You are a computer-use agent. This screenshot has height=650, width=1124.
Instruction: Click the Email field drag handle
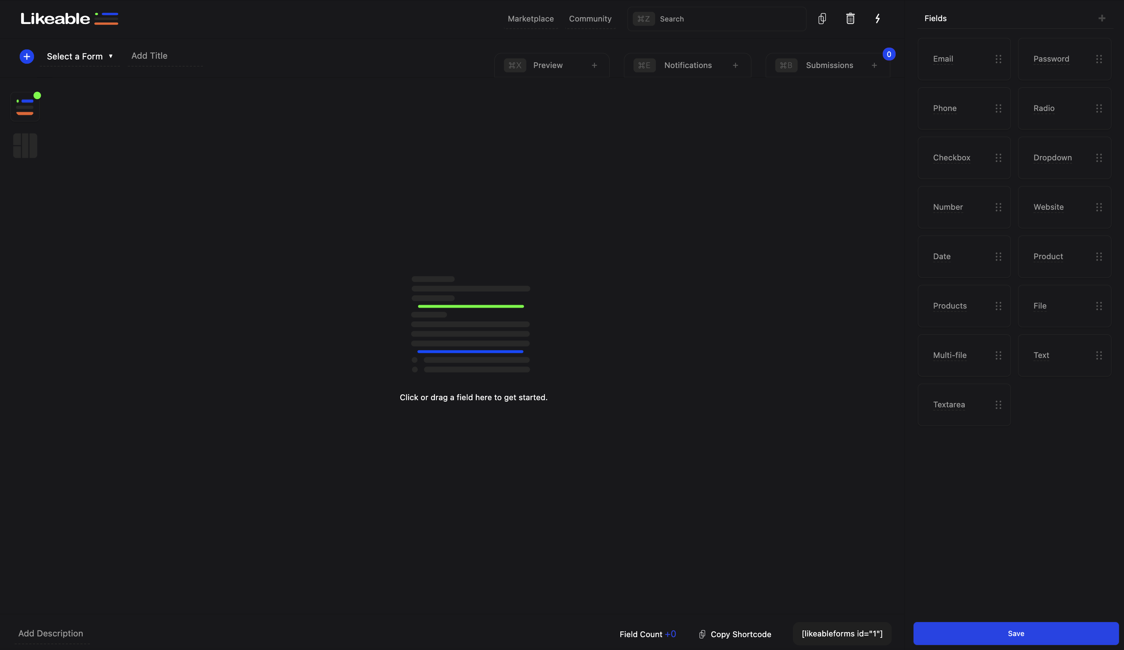(998, 59)
